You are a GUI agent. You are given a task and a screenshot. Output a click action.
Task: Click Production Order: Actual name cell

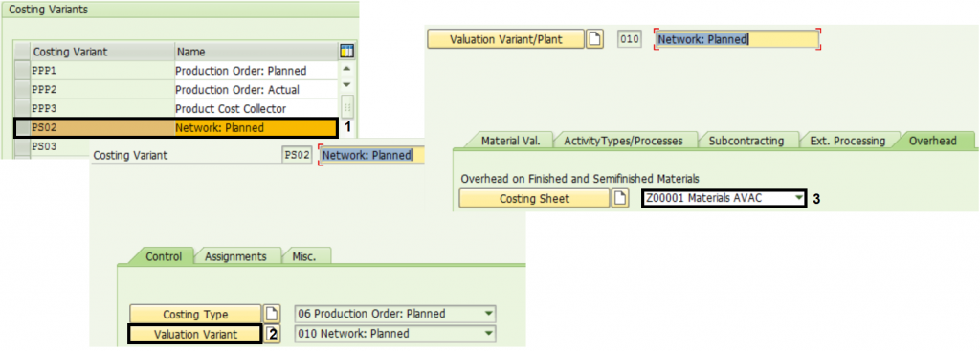256,89
